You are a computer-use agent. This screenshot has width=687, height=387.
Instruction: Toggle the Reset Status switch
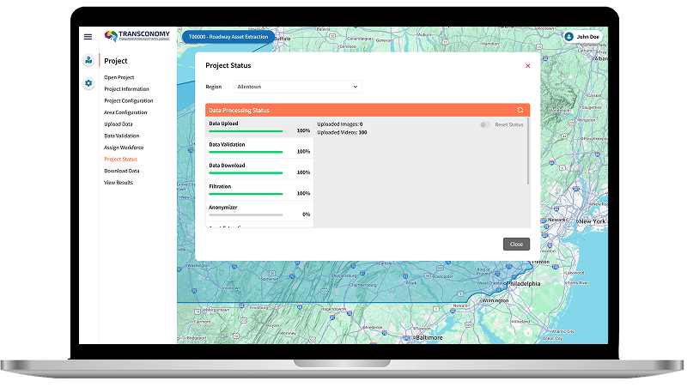click(485, 124)
